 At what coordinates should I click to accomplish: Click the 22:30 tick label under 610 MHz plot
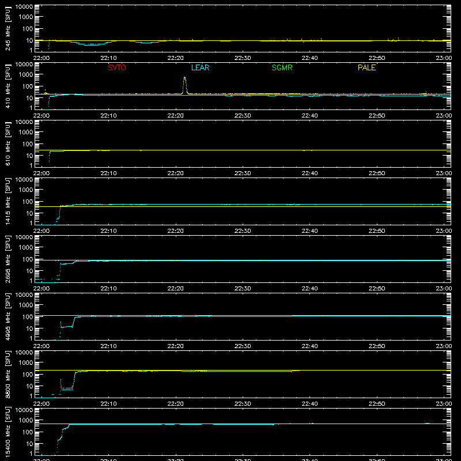[x=243, y=173]
